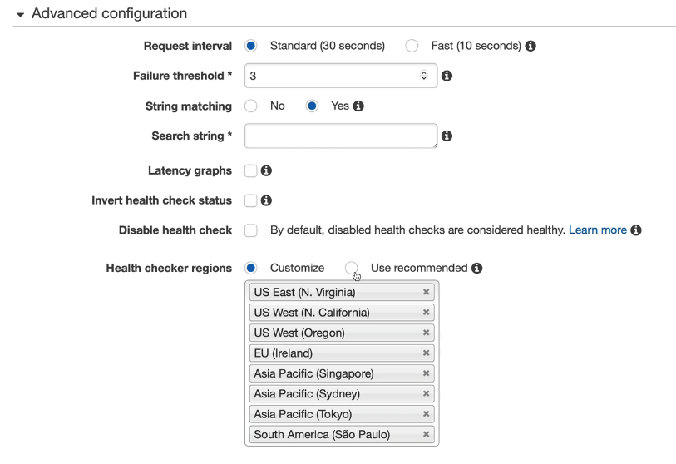
Task: Select Use recommended health checker regions
Action: (352, 268)
